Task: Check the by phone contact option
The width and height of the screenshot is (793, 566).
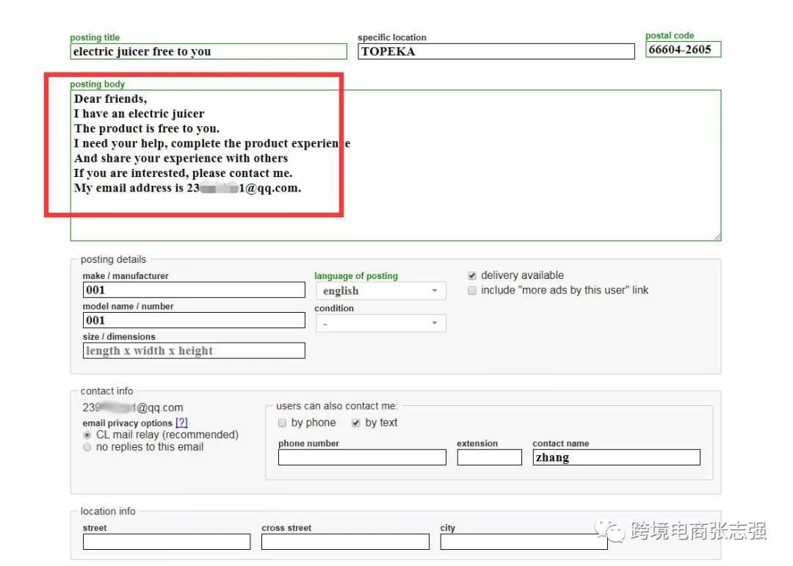Action: (283, 423)
